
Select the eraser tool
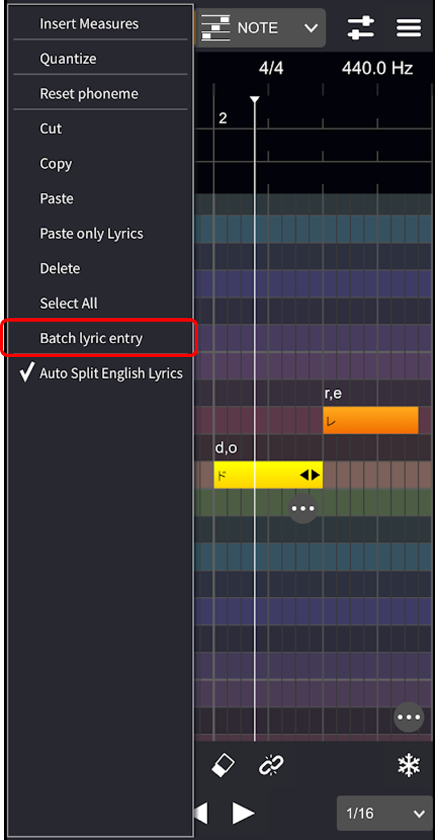224,765
